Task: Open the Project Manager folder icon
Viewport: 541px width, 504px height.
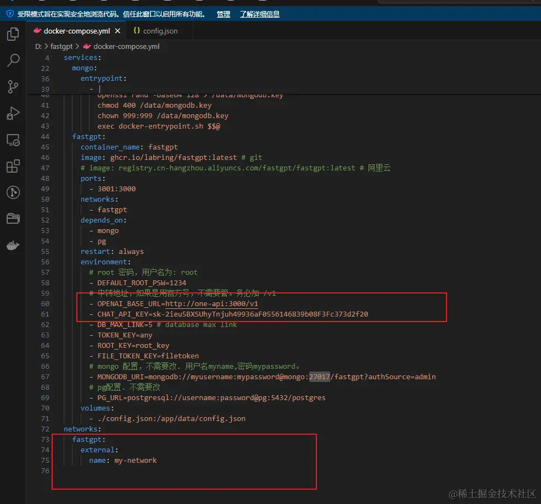Action: point(13,219)
